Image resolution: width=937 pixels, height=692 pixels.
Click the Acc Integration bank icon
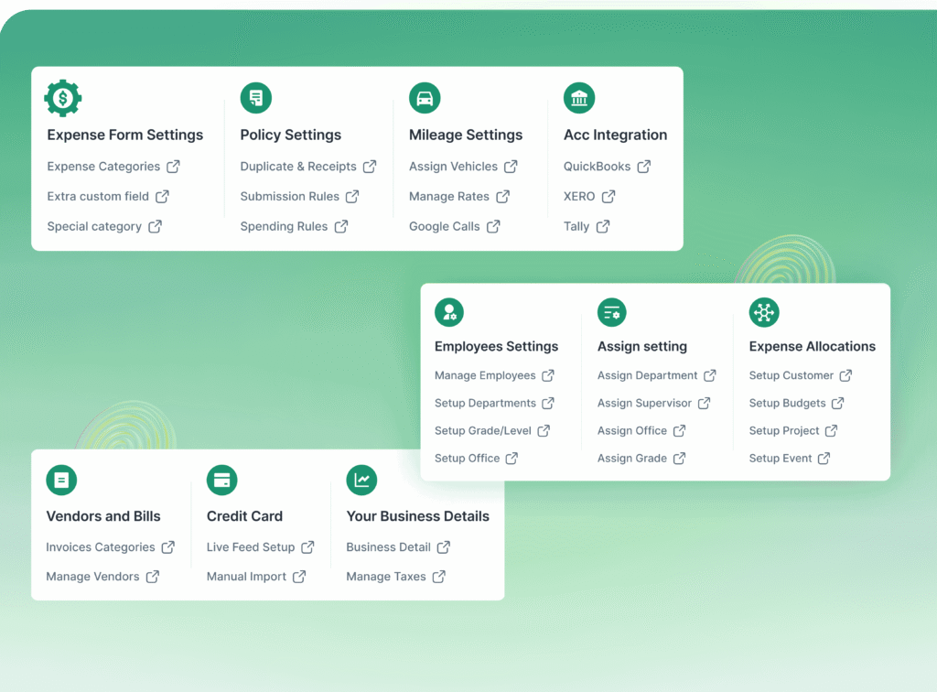pyautogui.click(x=579, y=98)
